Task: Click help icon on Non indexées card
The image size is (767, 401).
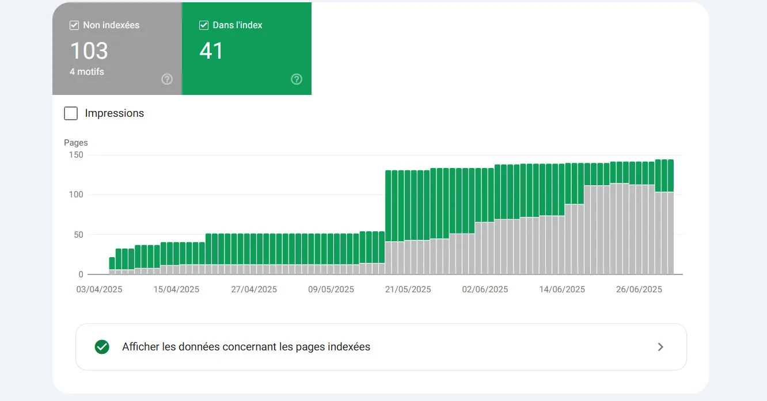Action: tap(167, 79)
